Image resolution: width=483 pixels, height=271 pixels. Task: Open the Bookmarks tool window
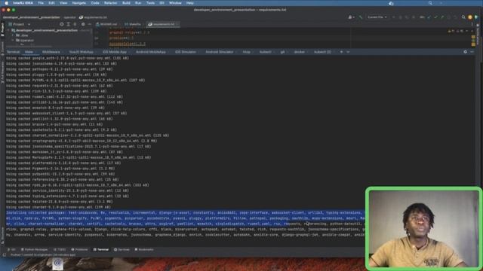click(x=144, y=249)
